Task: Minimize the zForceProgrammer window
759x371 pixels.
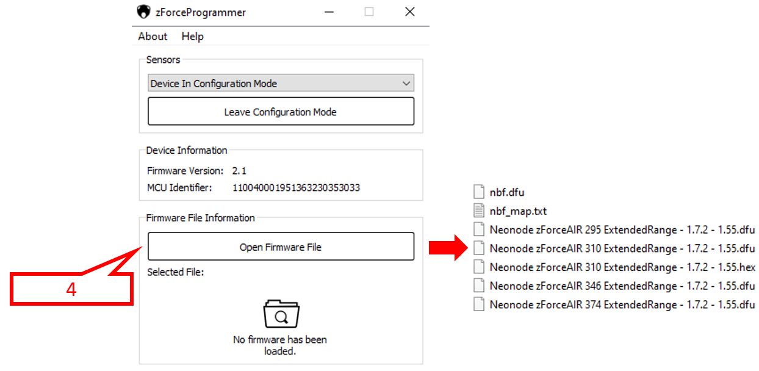Action: 328,12
